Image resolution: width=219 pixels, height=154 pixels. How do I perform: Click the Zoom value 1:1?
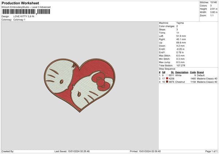click(212, 15)
